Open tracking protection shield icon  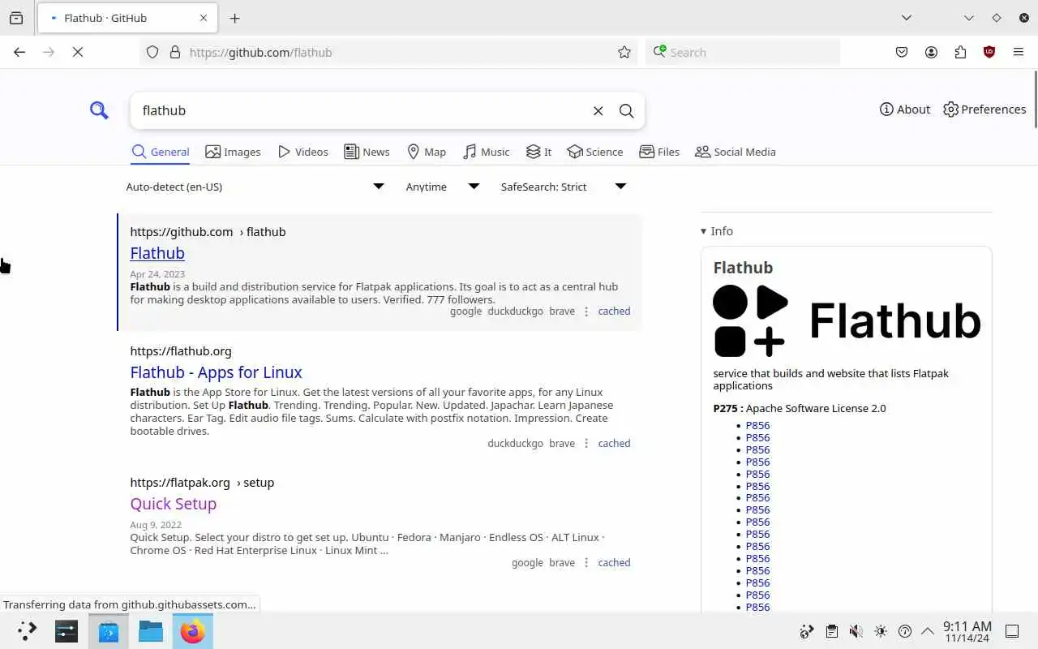[x=152, y=52]
